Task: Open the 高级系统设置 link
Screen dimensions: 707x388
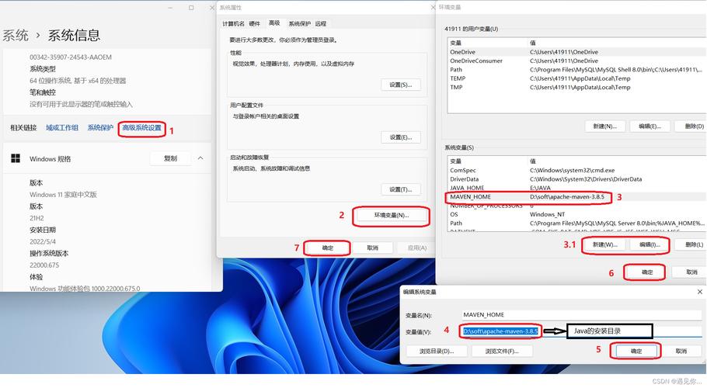Action: 141,128
